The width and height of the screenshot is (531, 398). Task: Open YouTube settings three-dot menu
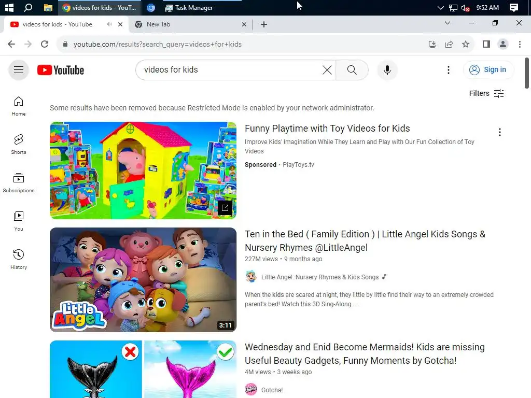point(449,70)
